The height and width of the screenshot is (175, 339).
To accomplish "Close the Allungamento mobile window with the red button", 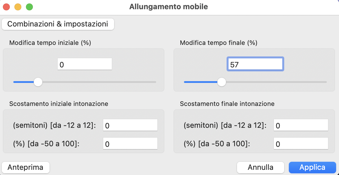I will (6, 7).
